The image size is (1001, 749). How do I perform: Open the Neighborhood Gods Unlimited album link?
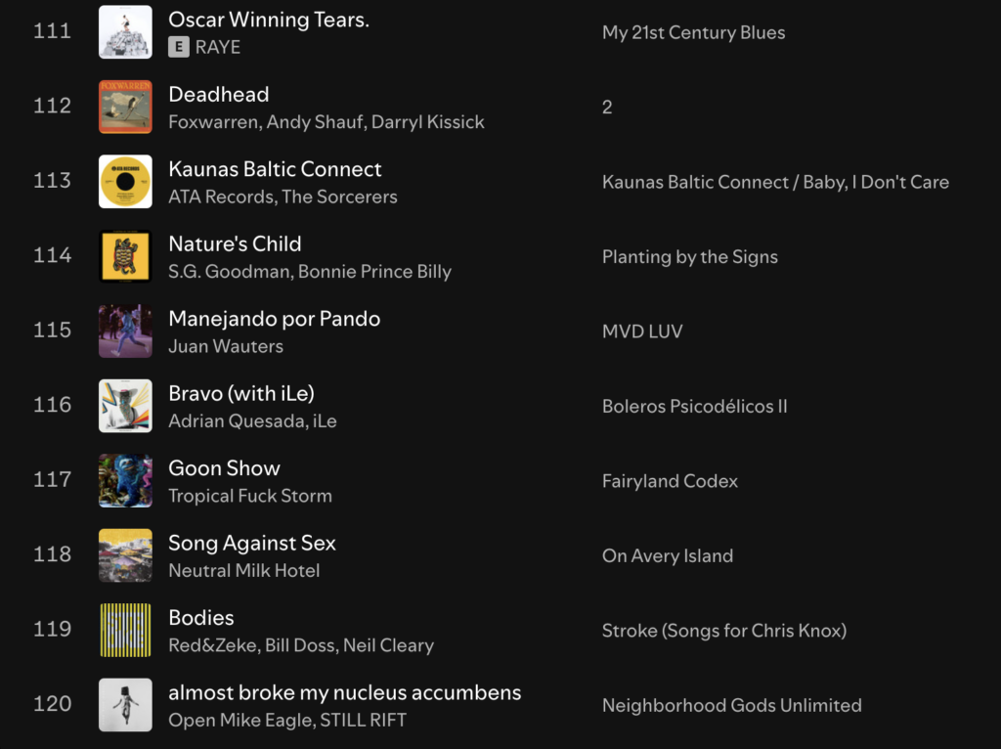[x=731, y=706]
